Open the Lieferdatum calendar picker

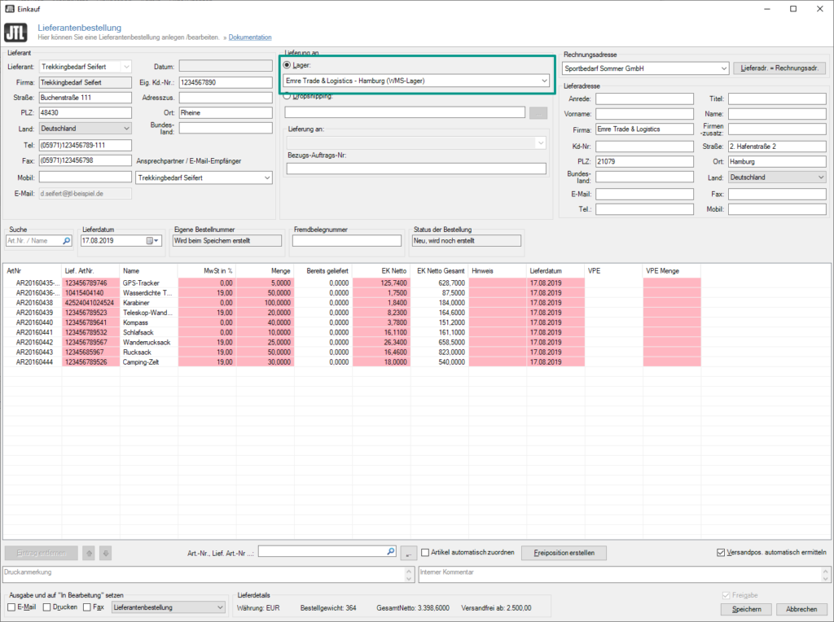152,241
